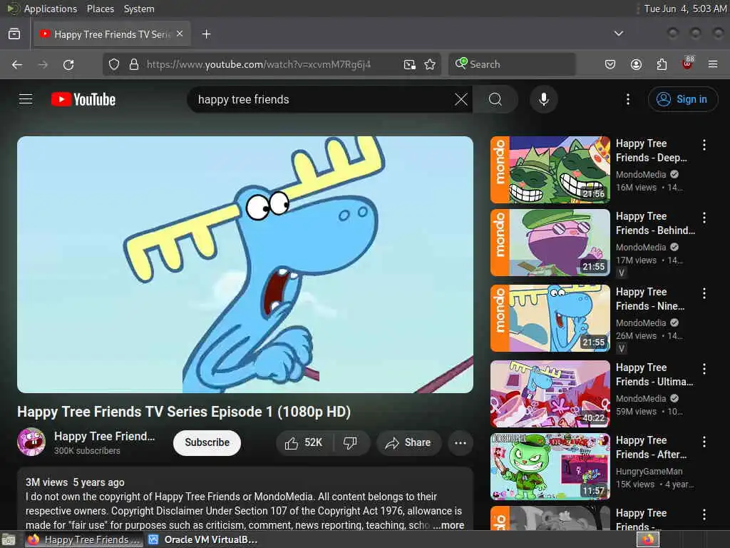Open options for the Ultima... video
Image resolution: width=730 pixels, height=548 pixels.
704,369
